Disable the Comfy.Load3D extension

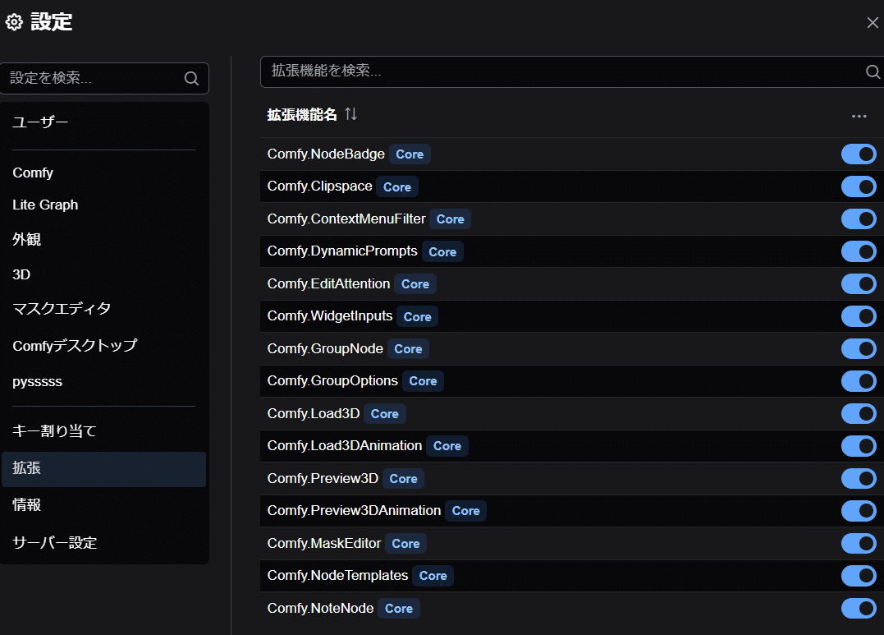tap(859, 413)
